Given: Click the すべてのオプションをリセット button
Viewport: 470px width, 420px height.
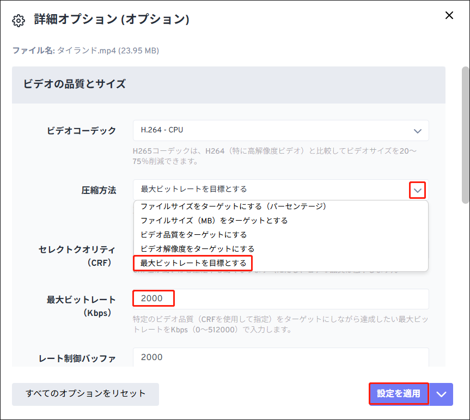Looking at the screenshot, I should [85, 394].
